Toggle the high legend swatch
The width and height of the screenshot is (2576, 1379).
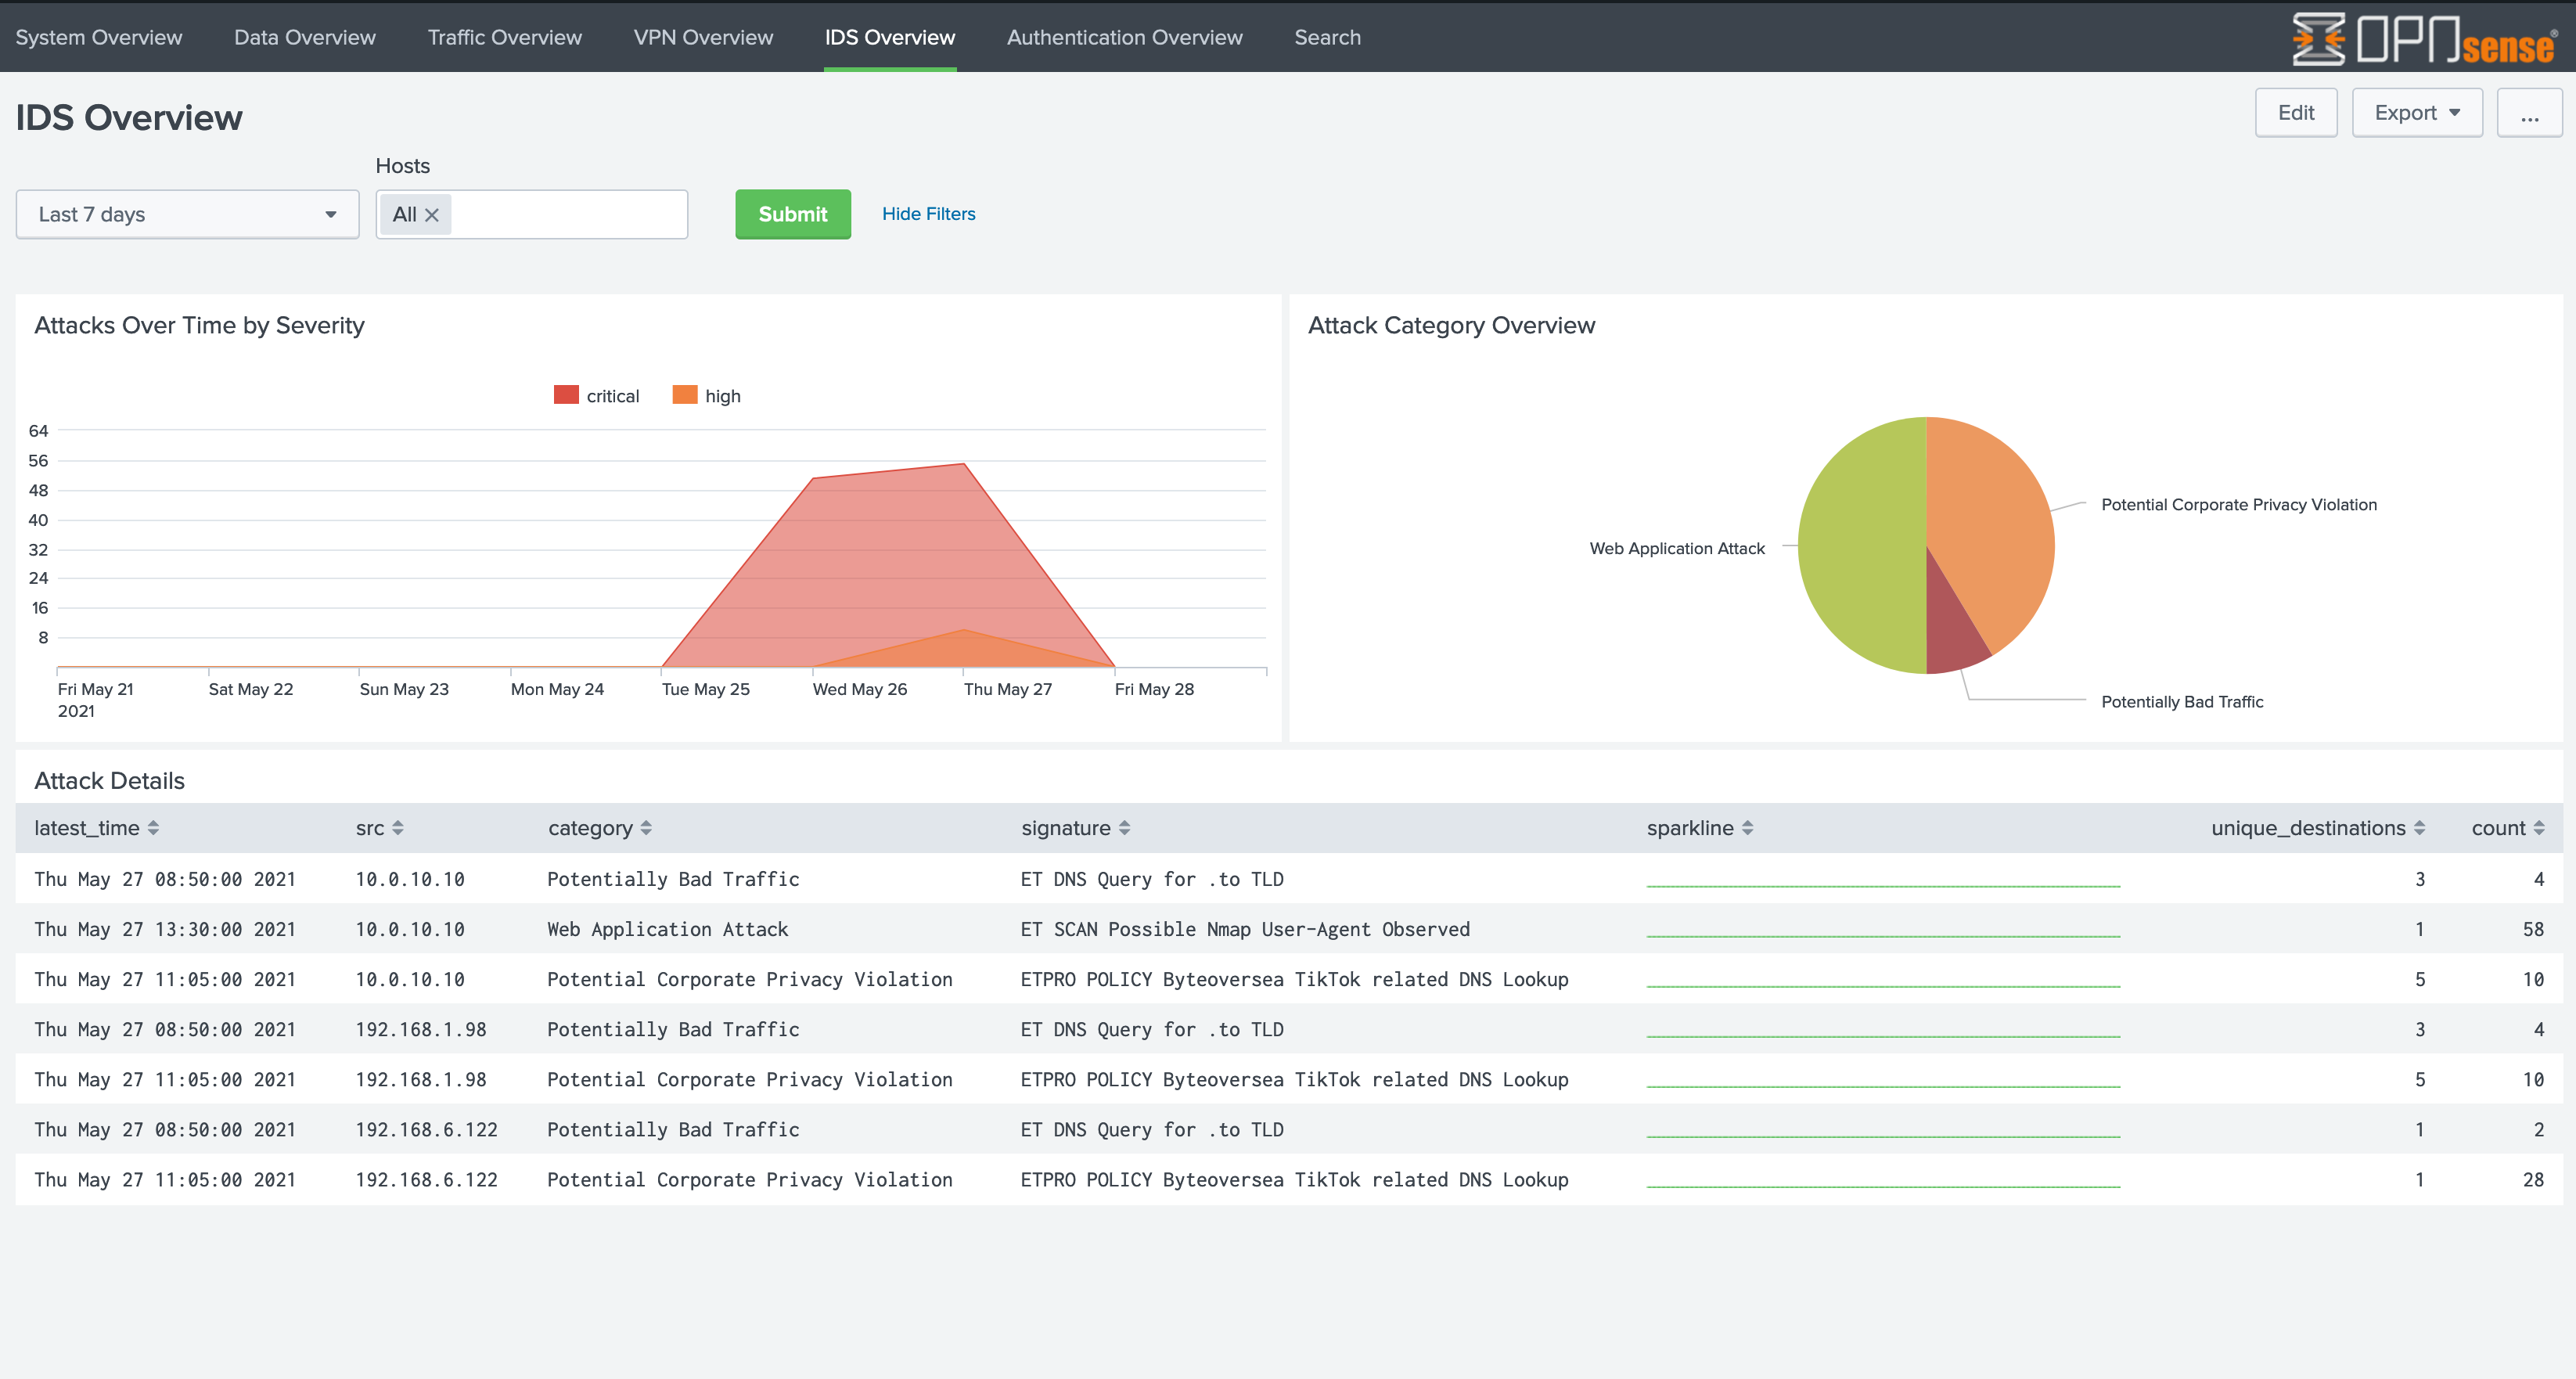pyautogui.click(x=684, y=395)
